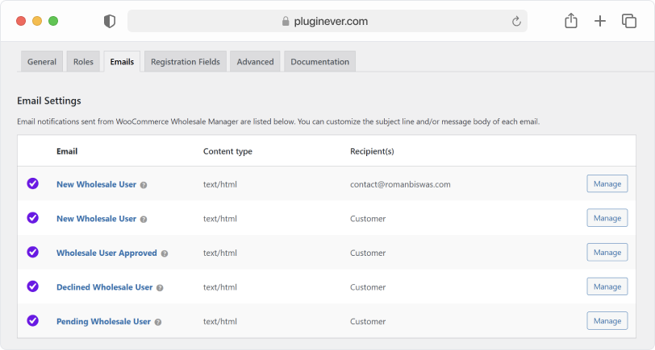
Task: Open a new tab with the plus icon
Action: click(x=600, y=22)
